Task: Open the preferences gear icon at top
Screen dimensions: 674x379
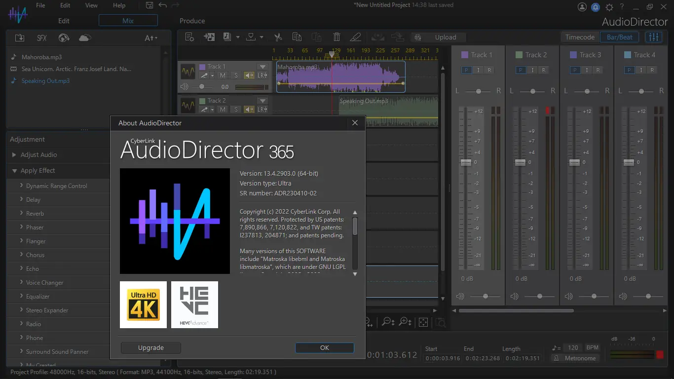Action: 609,7
